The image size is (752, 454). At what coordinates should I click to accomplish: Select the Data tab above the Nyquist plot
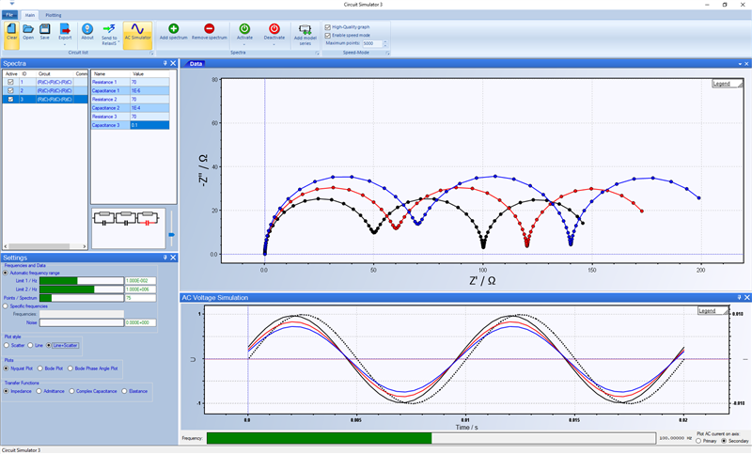point(196,64)
